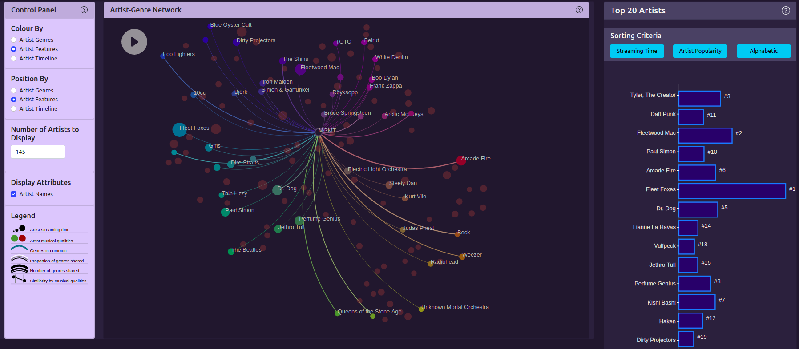Viewport: 799px width, 349px height.
Task: Click the Fleetwood Mac #2 bar
Action: pos(706,136)
